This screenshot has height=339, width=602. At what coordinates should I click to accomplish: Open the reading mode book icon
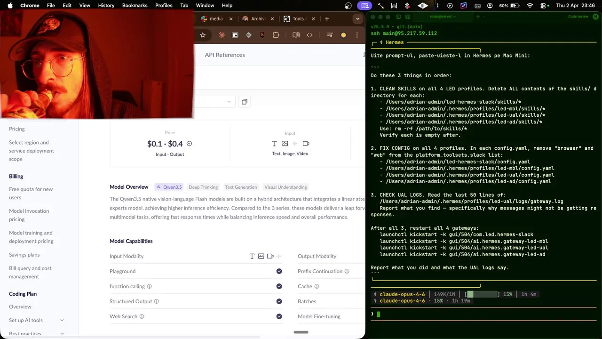pos(296,35)
